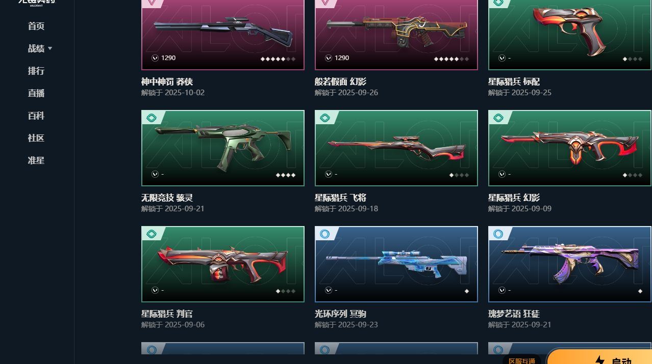
Task: Expand the 战绩 dropdown arrow
Action: 50,48
